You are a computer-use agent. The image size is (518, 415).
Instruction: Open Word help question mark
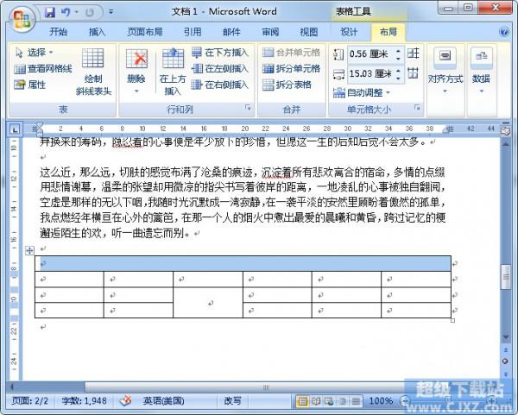pyautogui.click(x=504, y=32)
